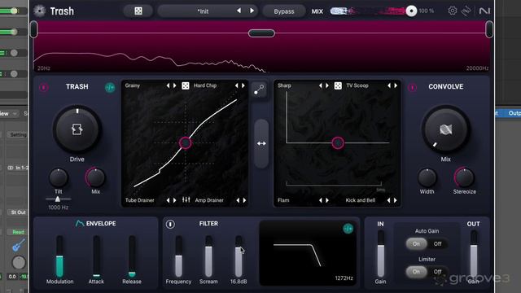Go to the previous preset arrow
This screenshot has width=521, height=293.
point(239,11)
